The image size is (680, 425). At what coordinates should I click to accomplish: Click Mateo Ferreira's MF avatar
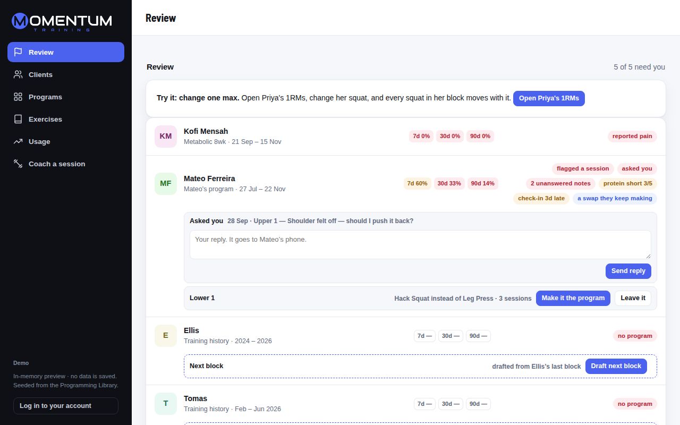tap(166, 183)
